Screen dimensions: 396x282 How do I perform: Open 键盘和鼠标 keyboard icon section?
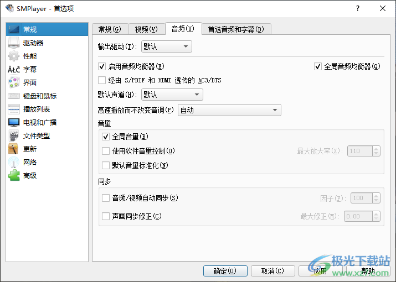coord(14,96)
